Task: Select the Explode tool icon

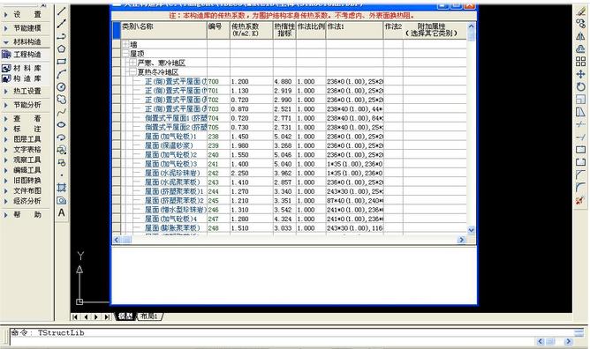Action: coord(580,200)
